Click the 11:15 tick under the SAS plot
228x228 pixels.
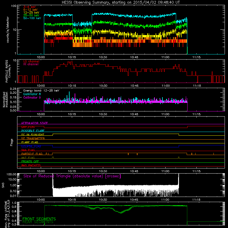pyautogui.click(x=196, y=200)
